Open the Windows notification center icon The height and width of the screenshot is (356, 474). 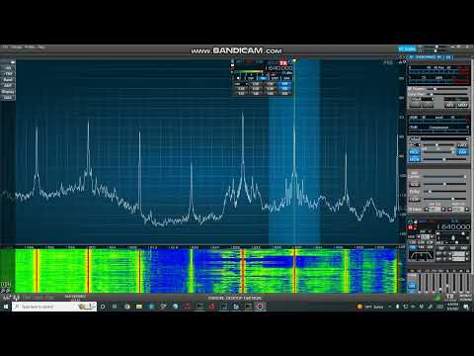coord(466,307)
